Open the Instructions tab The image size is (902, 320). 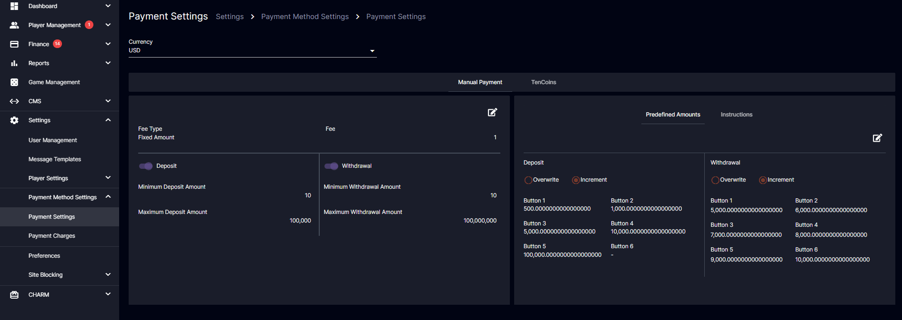coord(736,115)
